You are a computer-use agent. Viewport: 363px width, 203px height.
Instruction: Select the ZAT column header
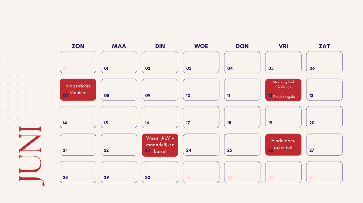point(324,46)
